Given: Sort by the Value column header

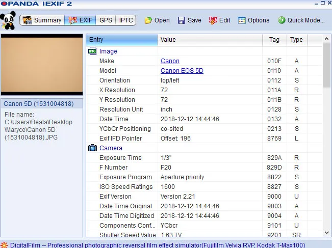Looking at the screenshot, I should [x=210, y=40].
